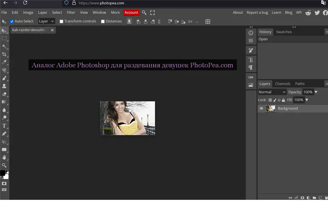328x202 pixels.
Task: Select the Brush tool
Action: click(4, 78)
